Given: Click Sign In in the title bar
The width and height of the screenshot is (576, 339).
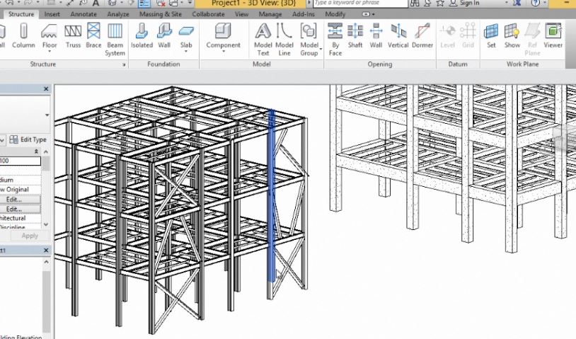Looking at the screenshot, I should [x=469, y=4].
